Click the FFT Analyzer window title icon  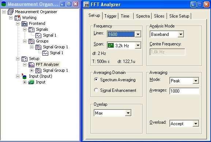pyautogui.click(x=86, y=4)
